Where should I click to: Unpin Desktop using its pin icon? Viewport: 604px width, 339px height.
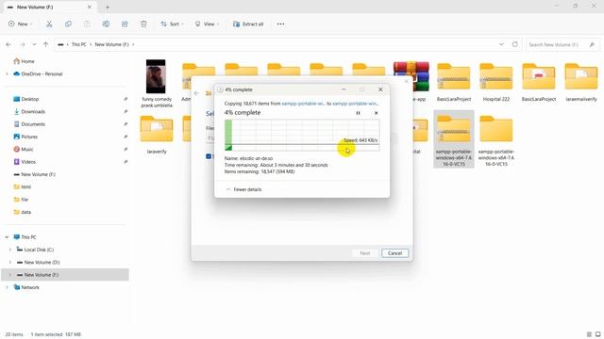tap(126, 99)
